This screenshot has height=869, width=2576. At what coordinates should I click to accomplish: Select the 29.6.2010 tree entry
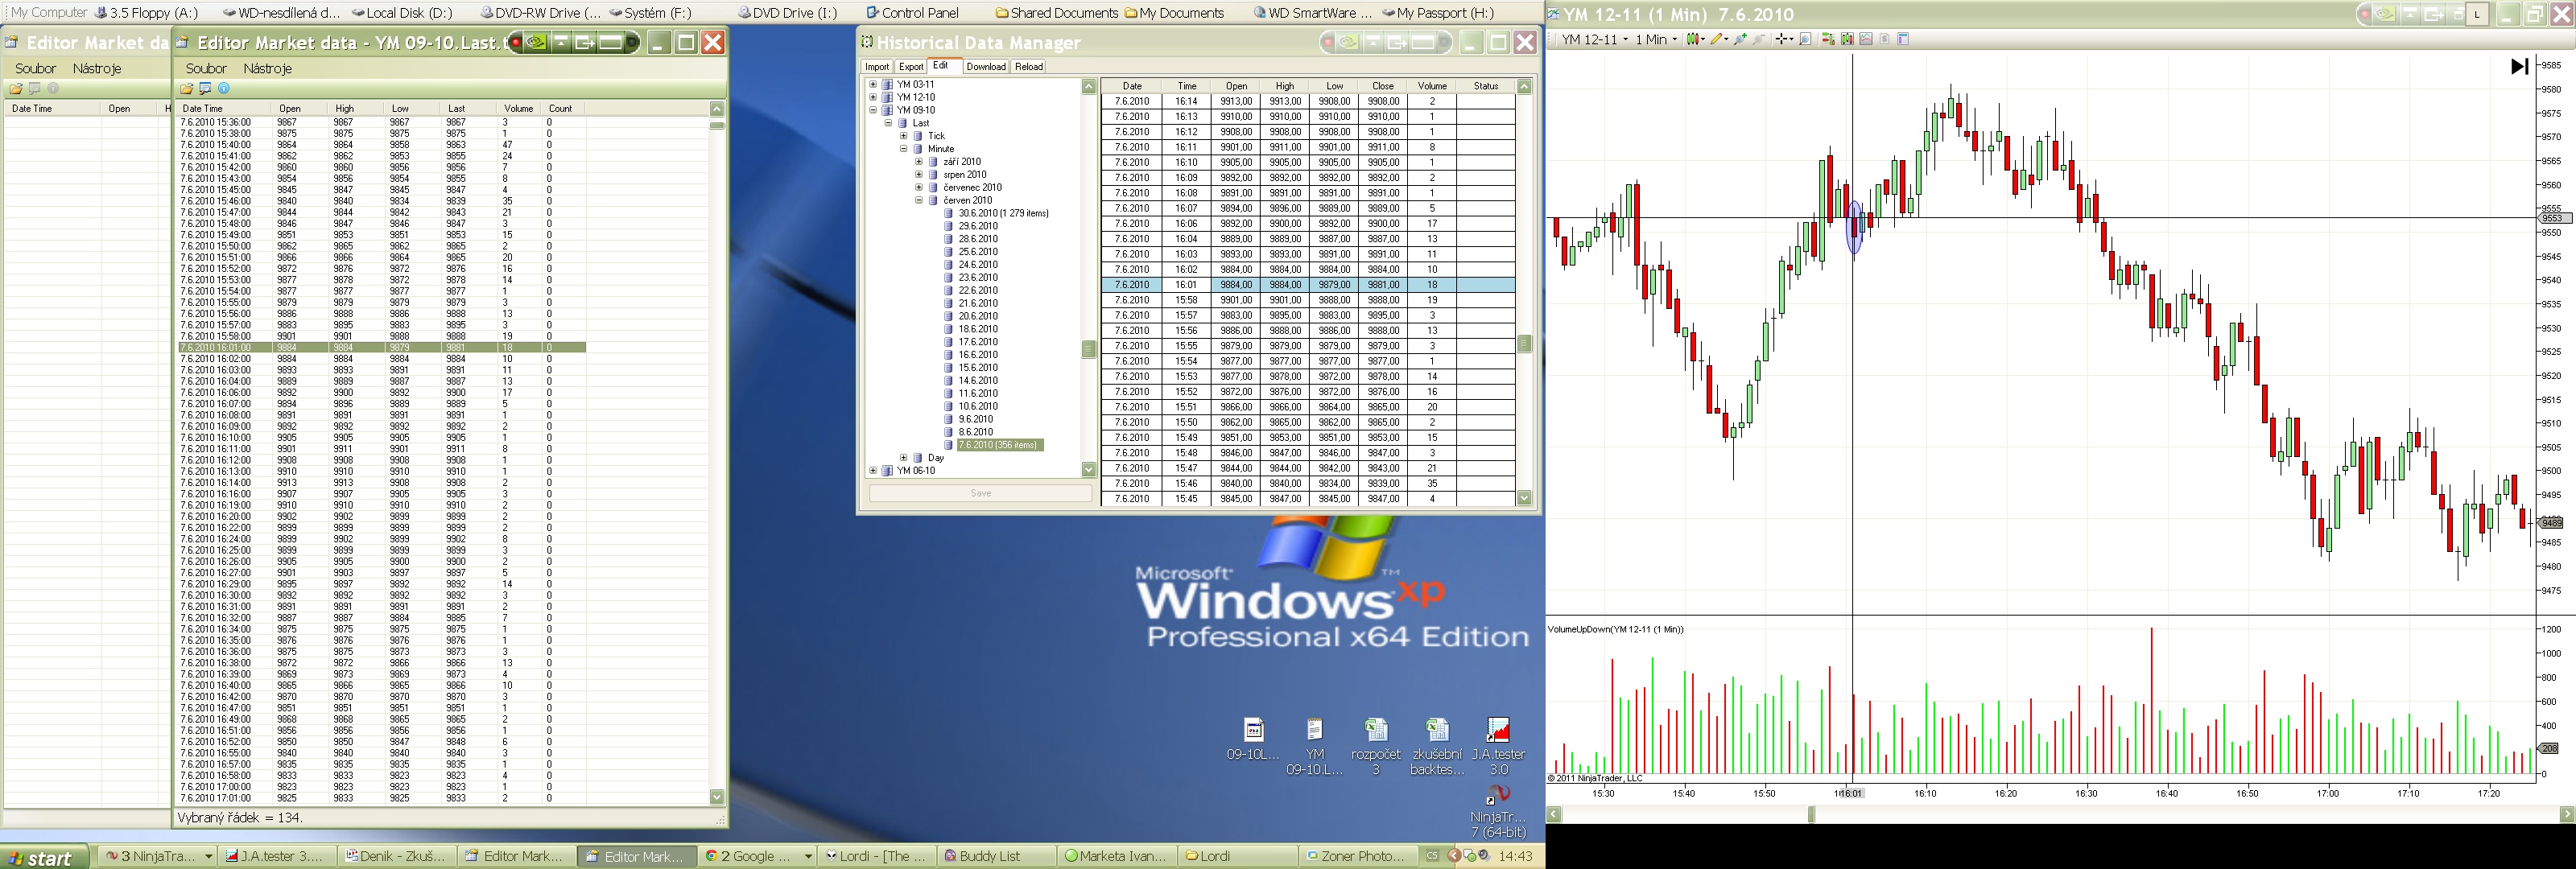tap(977, 226)
